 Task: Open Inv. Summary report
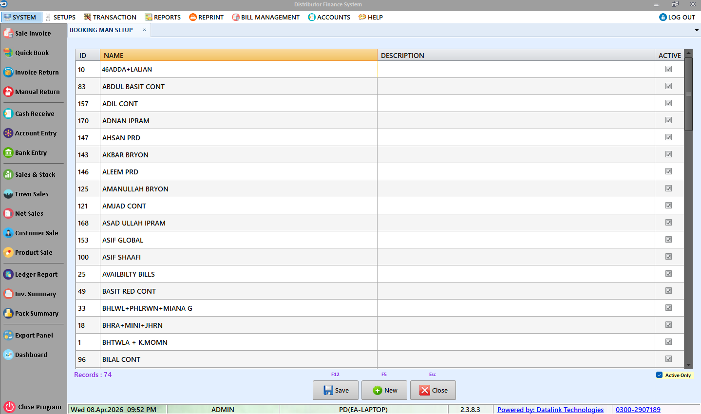30,294
